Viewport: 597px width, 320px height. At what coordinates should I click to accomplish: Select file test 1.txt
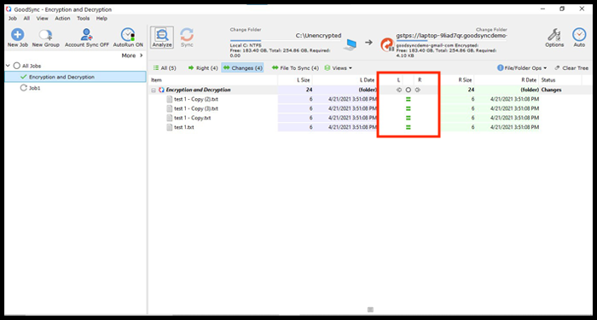click(x=184, y=127)
